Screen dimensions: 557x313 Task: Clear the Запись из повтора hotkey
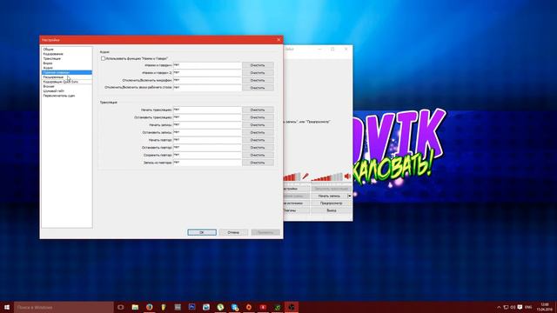(258, 163)
